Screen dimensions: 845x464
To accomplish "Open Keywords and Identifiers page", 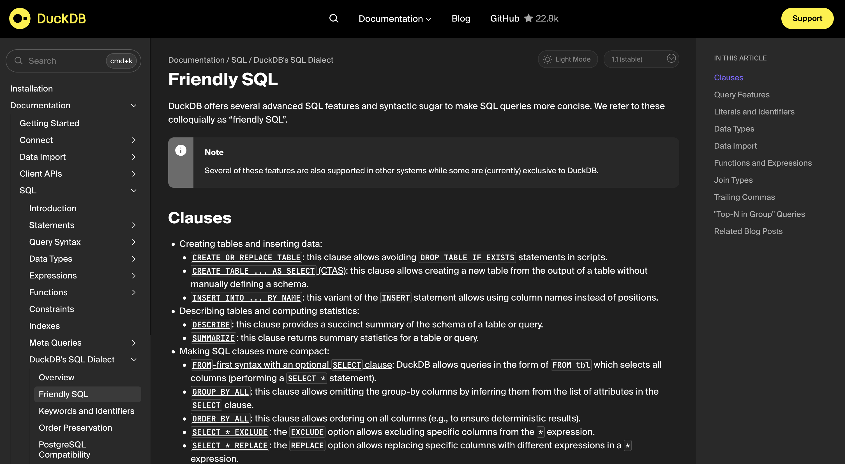I will tap(87, 411).
